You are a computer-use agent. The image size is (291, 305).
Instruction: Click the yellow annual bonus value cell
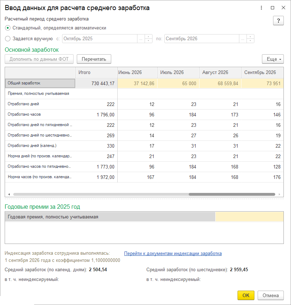click(249, 217)
